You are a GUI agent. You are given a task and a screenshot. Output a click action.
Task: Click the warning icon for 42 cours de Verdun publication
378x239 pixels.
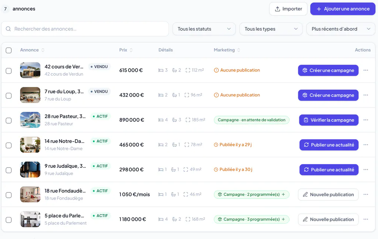(216, 70)
